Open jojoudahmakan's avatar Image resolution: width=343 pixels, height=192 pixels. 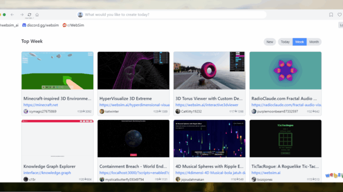[177, 179]
